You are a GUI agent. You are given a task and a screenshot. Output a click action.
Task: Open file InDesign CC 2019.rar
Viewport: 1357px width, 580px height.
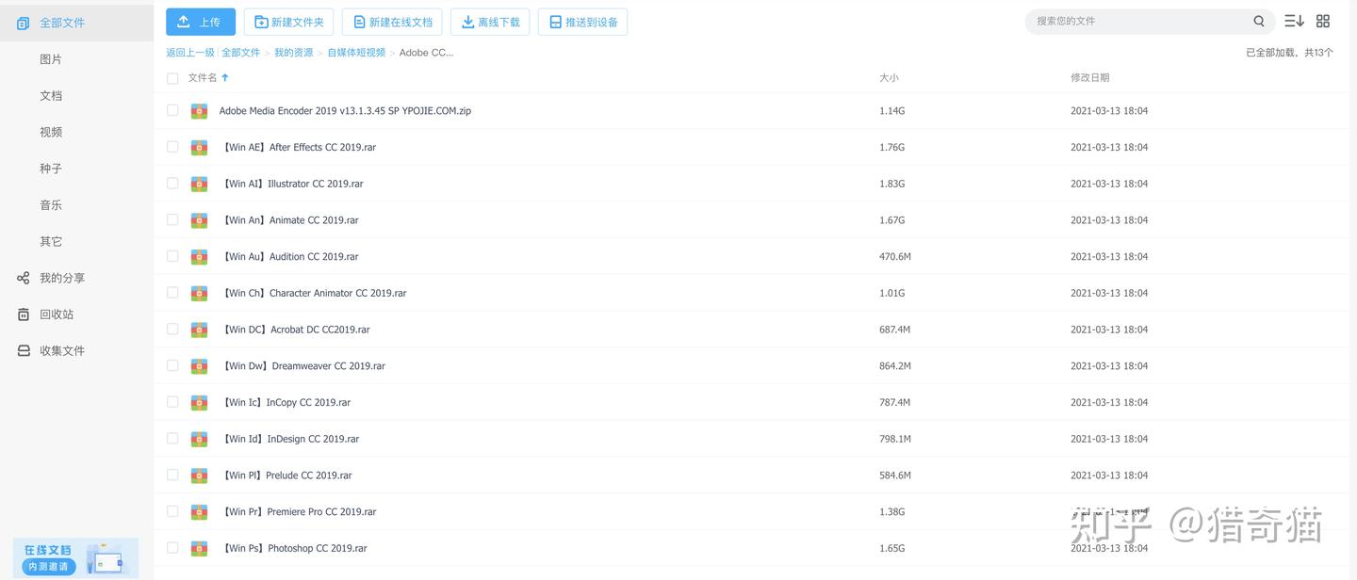(x=289, y=439)
